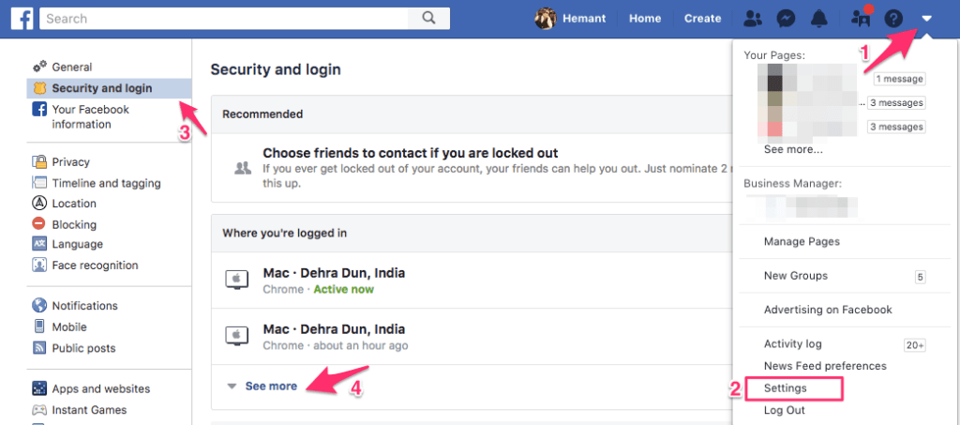Click the Blocking red stop icon
This screenshot has height=425, width=960.
39,224
